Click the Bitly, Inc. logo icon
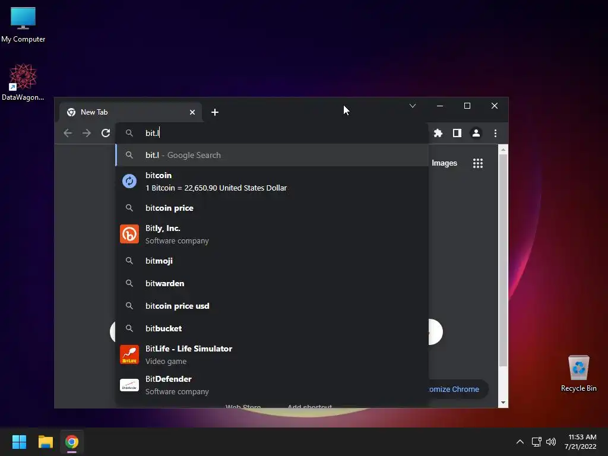This screenshot has height=456, width=608. coord(129,234)
